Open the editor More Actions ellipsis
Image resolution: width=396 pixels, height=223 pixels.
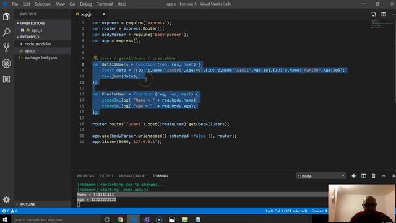tap(394, 14)
